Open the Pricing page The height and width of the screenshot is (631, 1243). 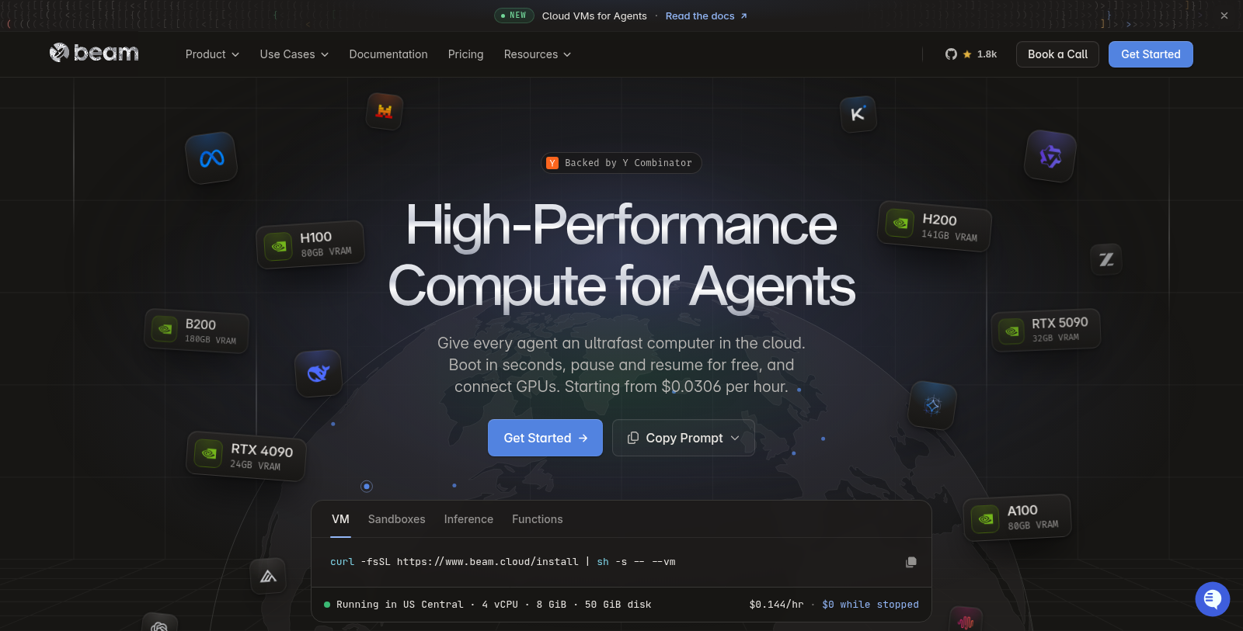click(x=465, y=54)
